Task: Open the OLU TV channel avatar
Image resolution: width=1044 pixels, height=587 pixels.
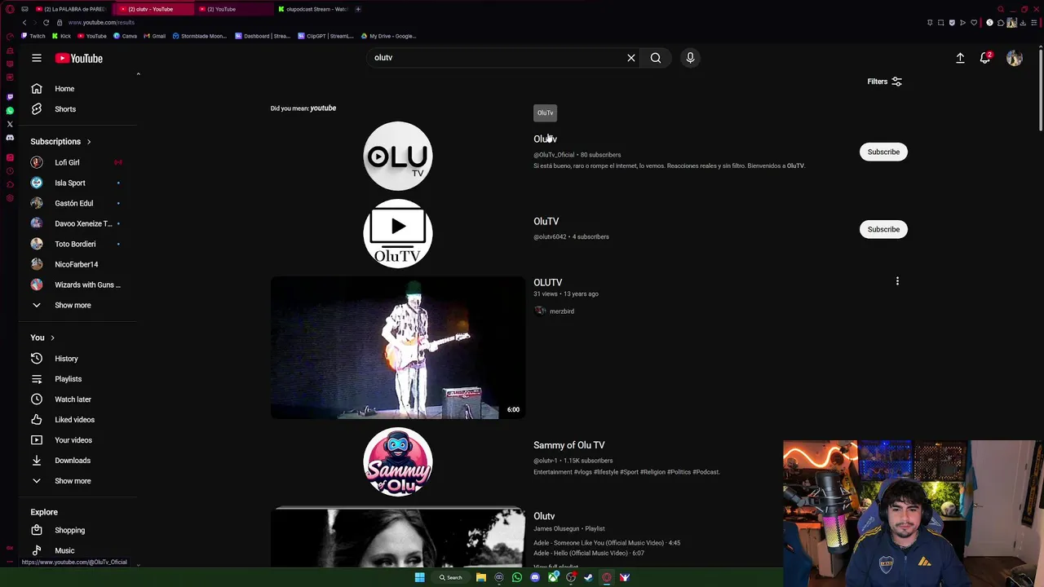Action: pos(398,156)
